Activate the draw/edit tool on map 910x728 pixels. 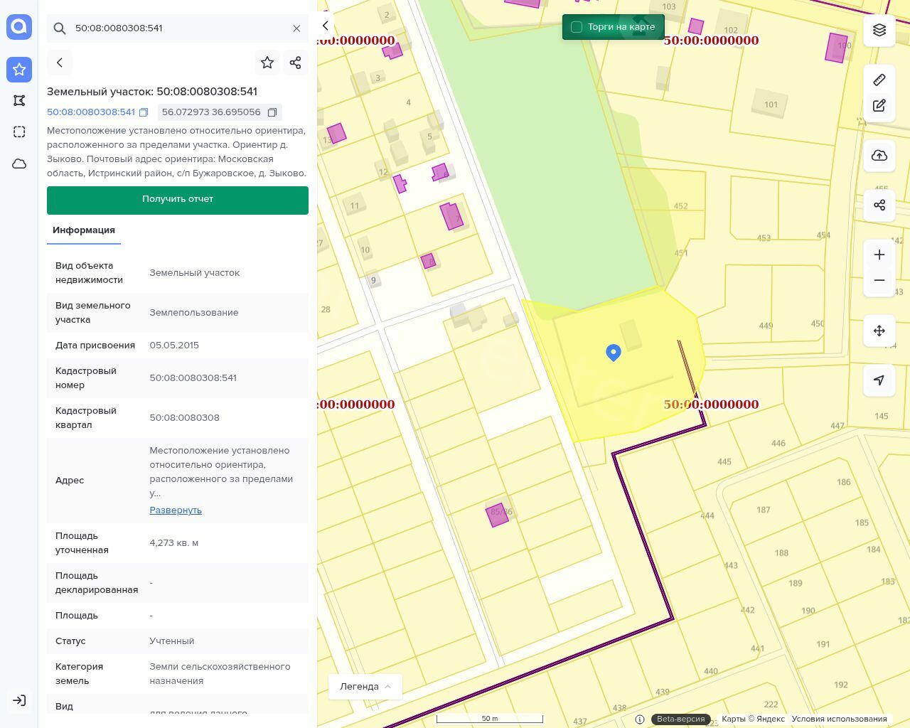(879, 106)
